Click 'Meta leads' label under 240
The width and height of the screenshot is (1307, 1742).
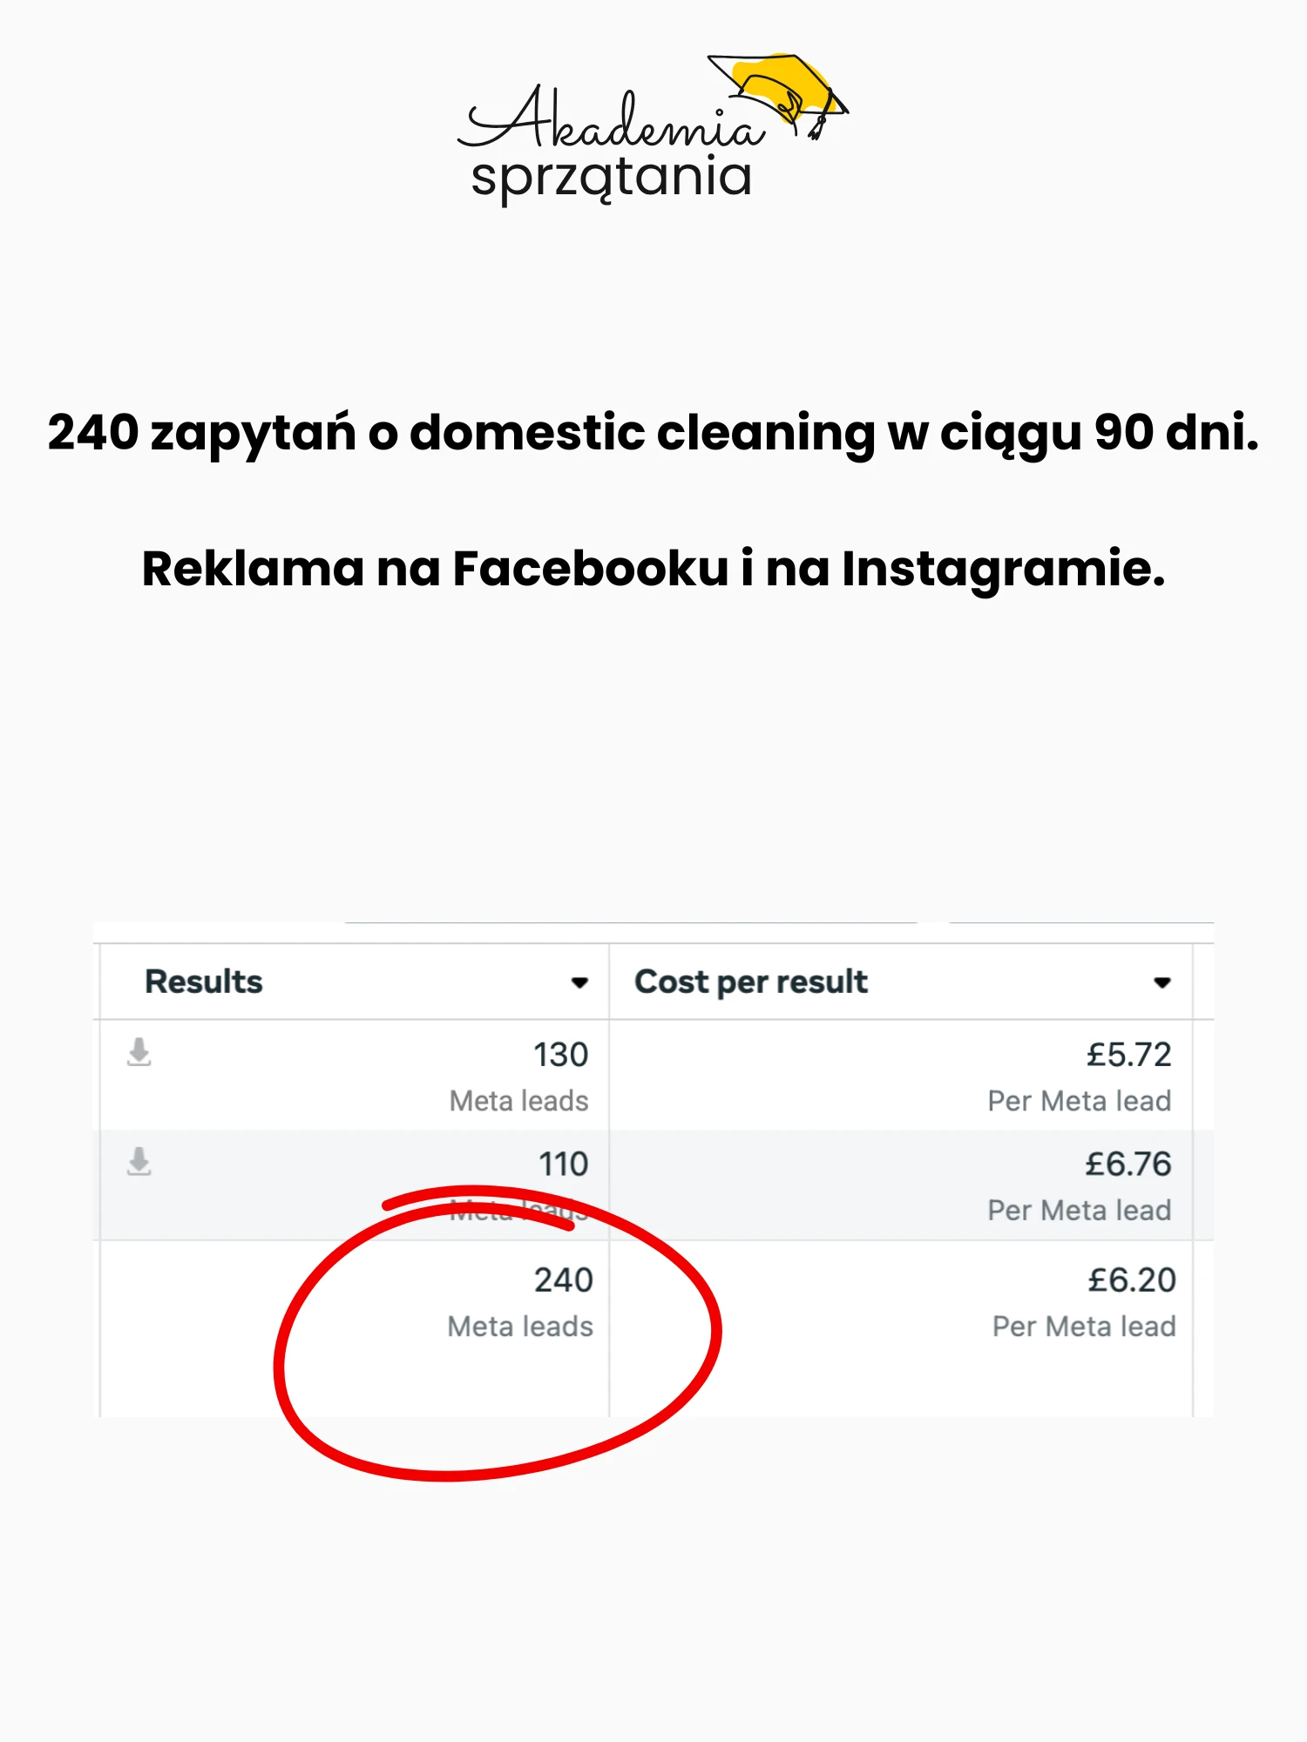[x=520, y=1327]
